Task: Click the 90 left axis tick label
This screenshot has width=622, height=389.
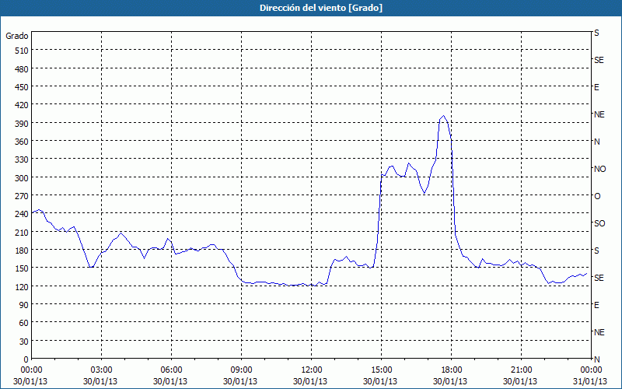Action: [x=24, y=305]
